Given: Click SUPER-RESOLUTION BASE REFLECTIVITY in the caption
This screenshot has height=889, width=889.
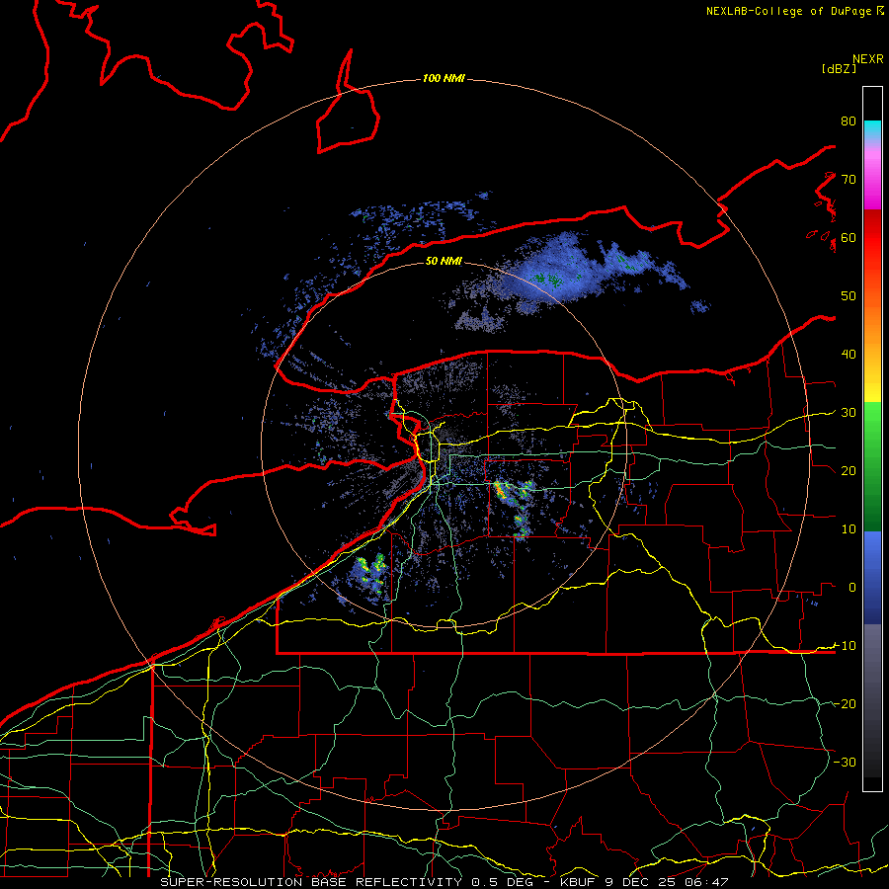Looking at the screenshot, I should (x=311, y=882).
